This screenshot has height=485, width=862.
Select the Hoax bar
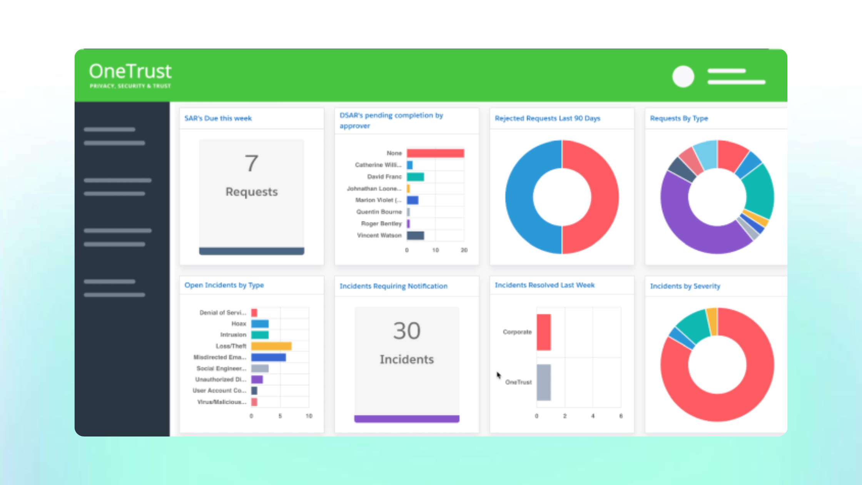coord(260,324)
